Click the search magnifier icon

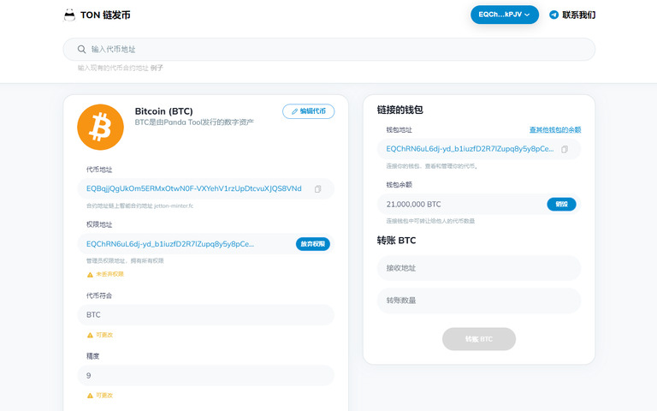click(82, 50)
